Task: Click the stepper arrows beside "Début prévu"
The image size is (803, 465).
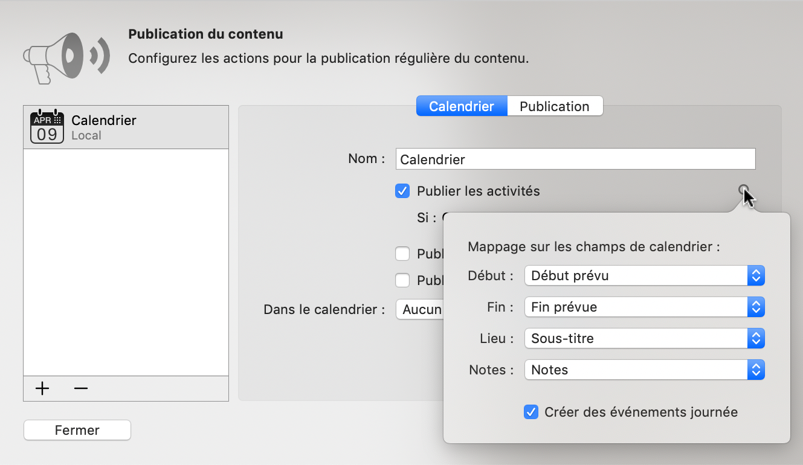Action: click(x=755, y=275)
